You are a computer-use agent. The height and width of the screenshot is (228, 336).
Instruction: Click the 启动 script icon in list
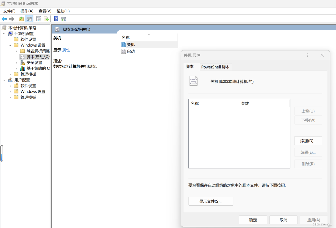pos(123,51)
